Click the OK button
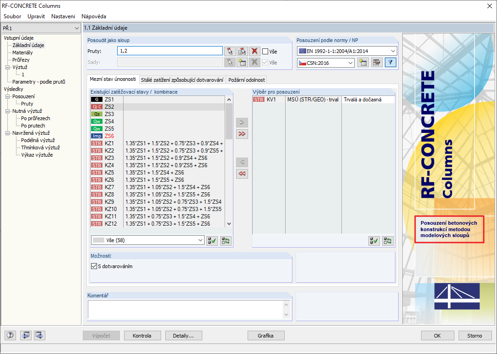 pyautogui.click(x=437, y=336)
